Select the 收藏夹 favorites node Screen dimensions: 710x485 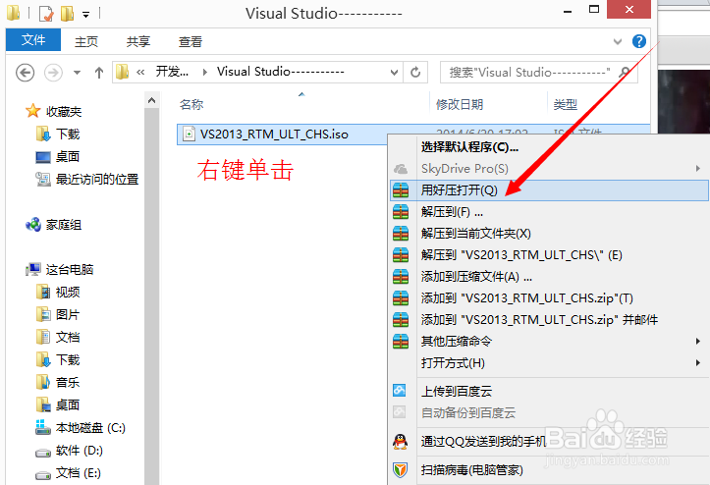[x=64, y=111]
